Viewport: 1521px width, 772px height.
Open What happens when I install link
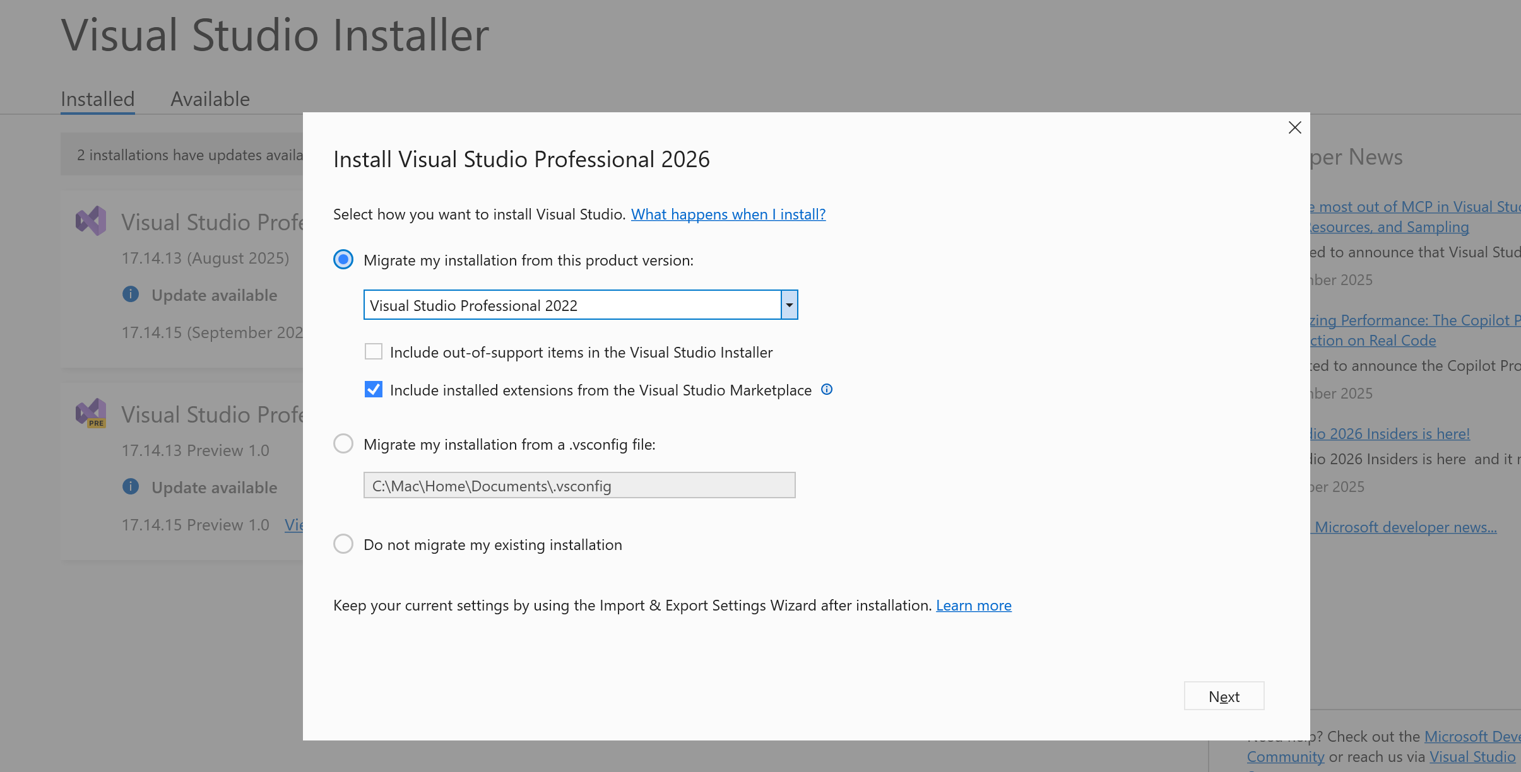(728, 214)
